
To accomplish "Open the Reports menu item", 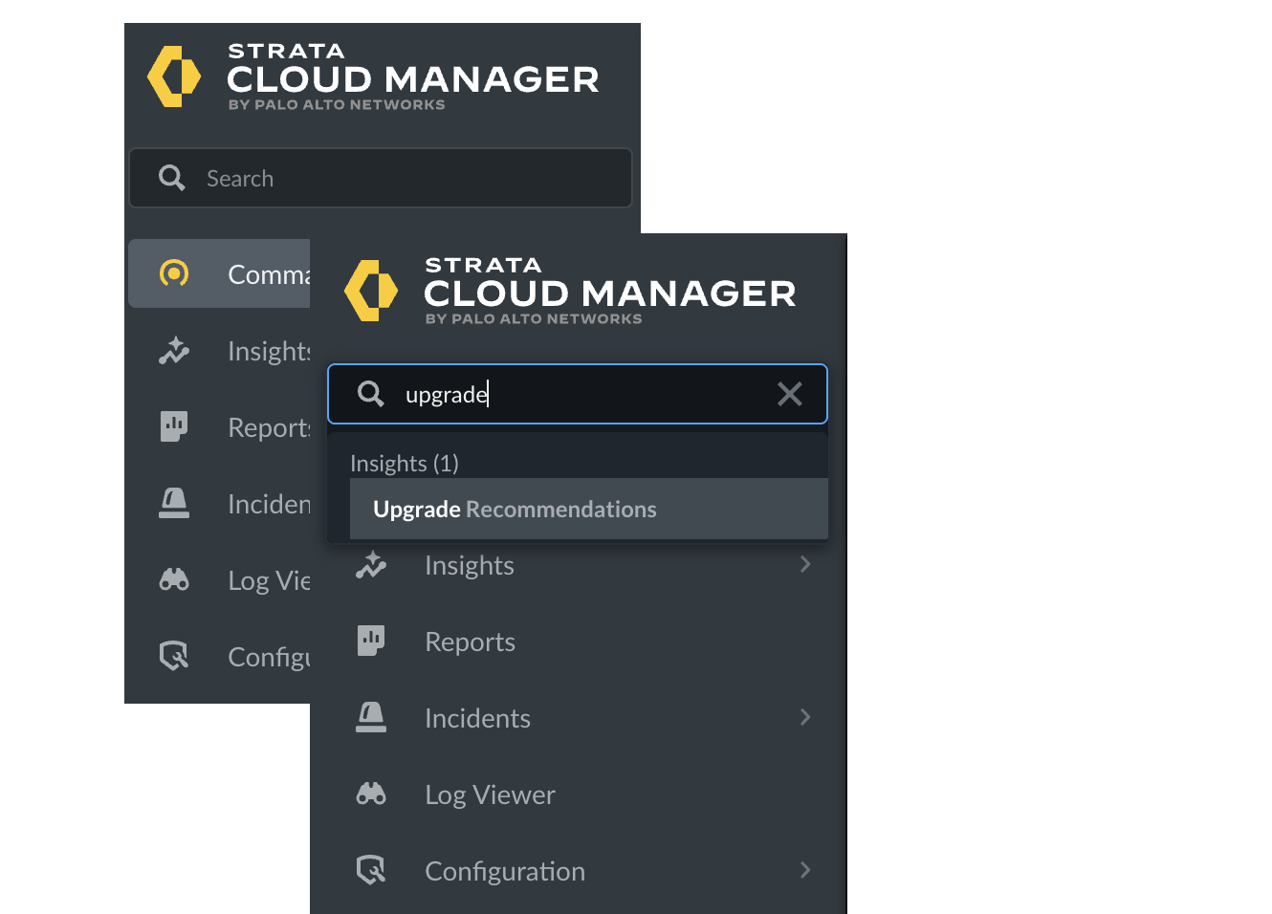I will point(470,642).
